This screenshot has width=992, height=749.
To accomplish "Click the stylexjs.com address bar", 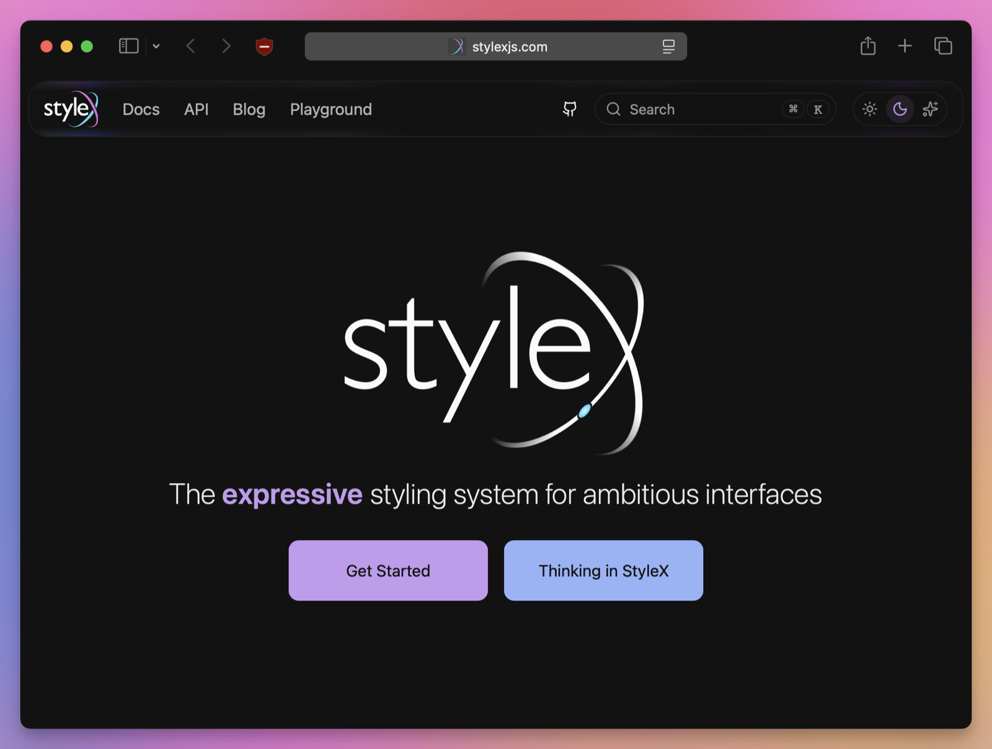I will point(495,46).
